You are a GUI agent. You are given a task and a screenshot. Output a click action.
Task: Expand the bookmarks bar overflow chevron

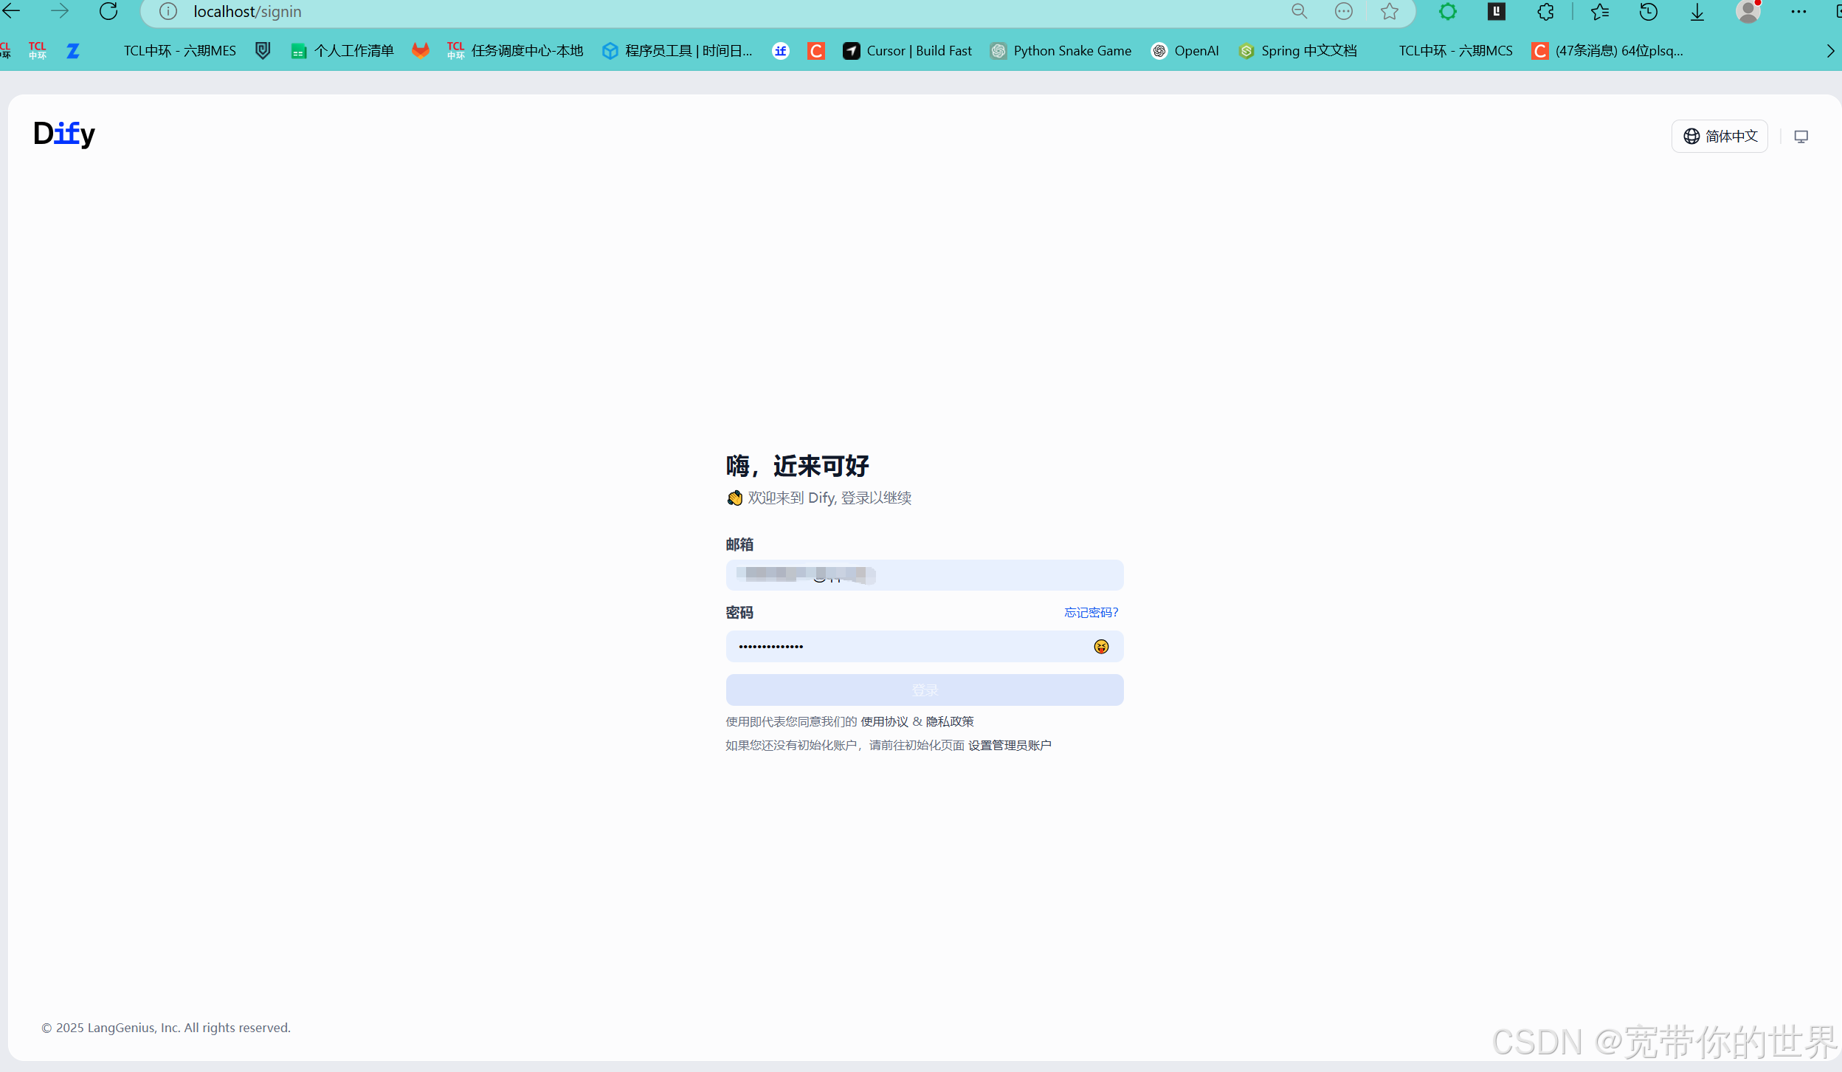click(x=1830, y=51)
